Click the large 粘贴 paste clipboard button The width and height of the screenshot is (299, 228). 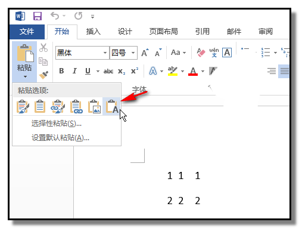pos(24,53)
